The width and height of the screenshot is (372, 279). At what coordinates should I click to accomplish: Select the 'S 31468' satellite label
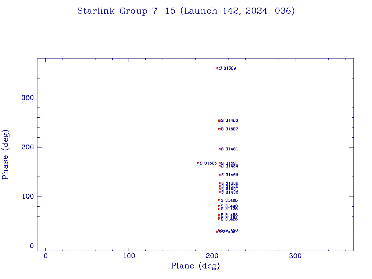point(229,200)
